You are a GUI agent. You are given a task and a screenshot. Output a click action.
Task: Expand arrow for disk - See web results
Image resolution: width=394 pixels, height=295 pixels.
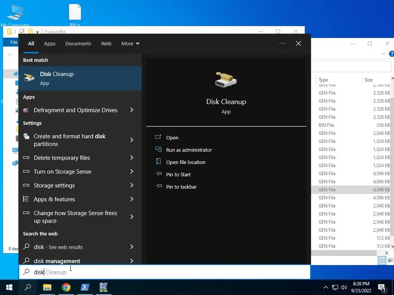(132, 247)
